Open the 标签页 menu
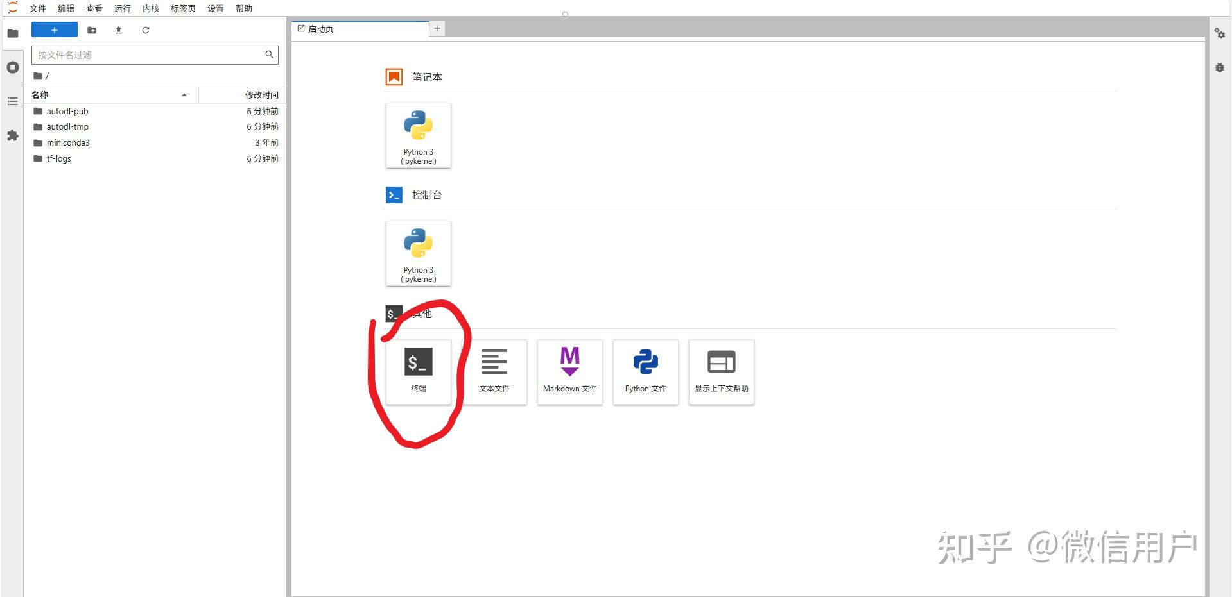The height and width of the screenshot is (597, 1232). tap(183, 8)
